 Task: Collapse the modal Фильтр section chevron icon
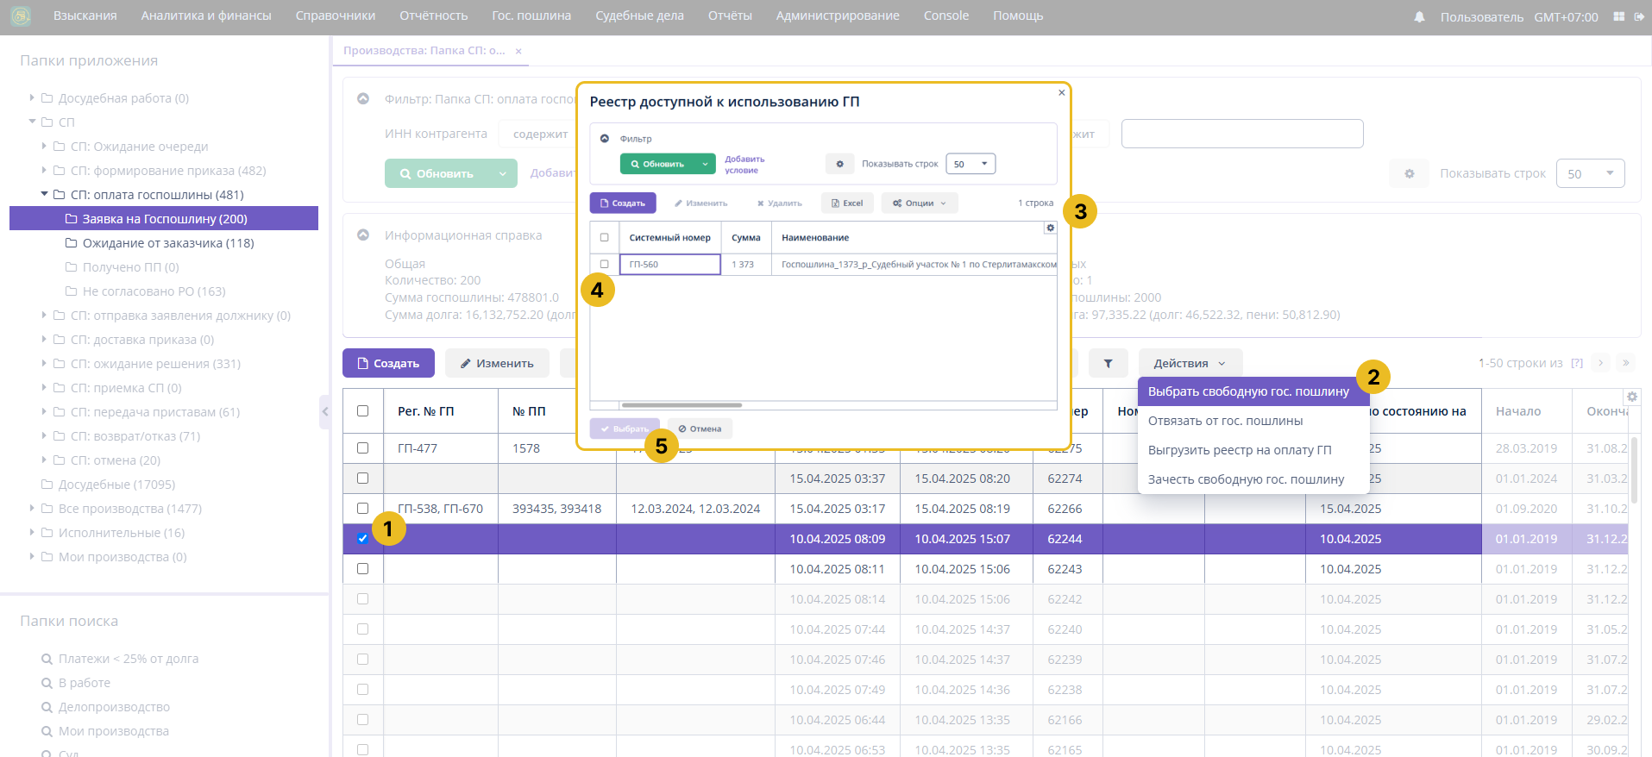[605, 139]
